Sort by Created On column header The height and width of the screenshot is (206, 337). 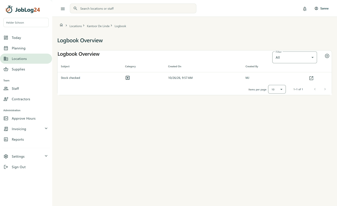(x=175, y=66)
